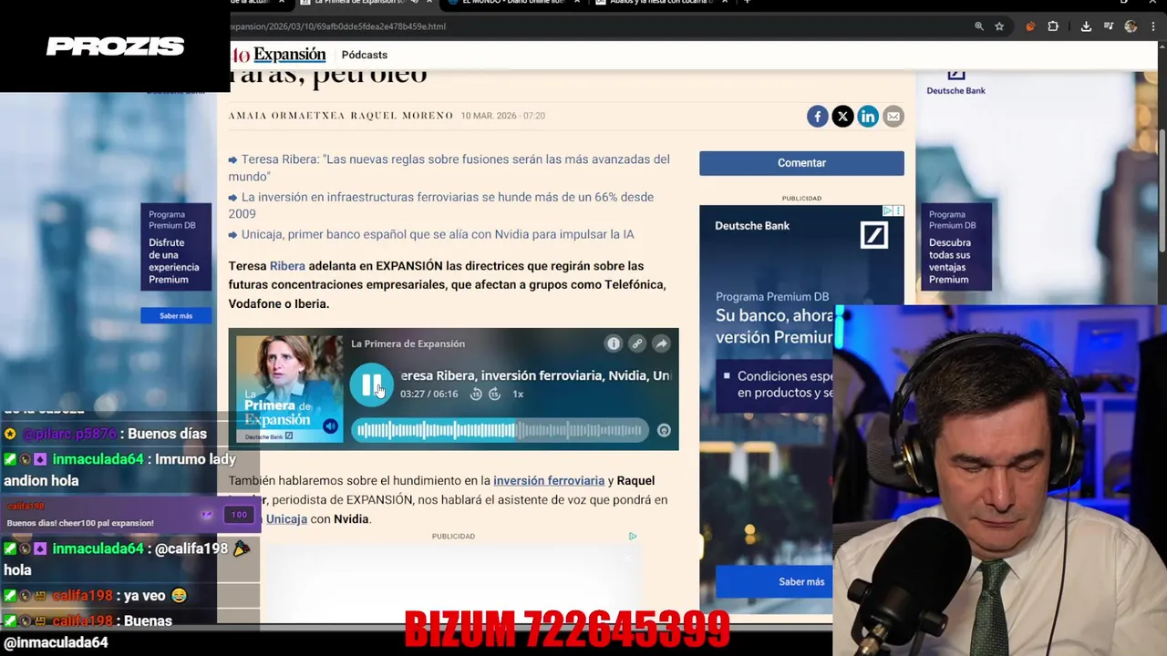Image resolution: width=1167 pixels, height=656 pixels.
Task: Share article on Facebook
Action: point(818,116)
